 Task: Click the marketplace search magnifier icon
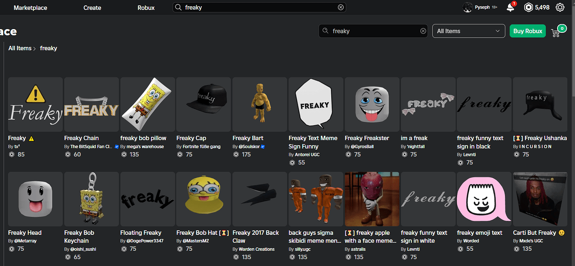(x=325, y=31)
